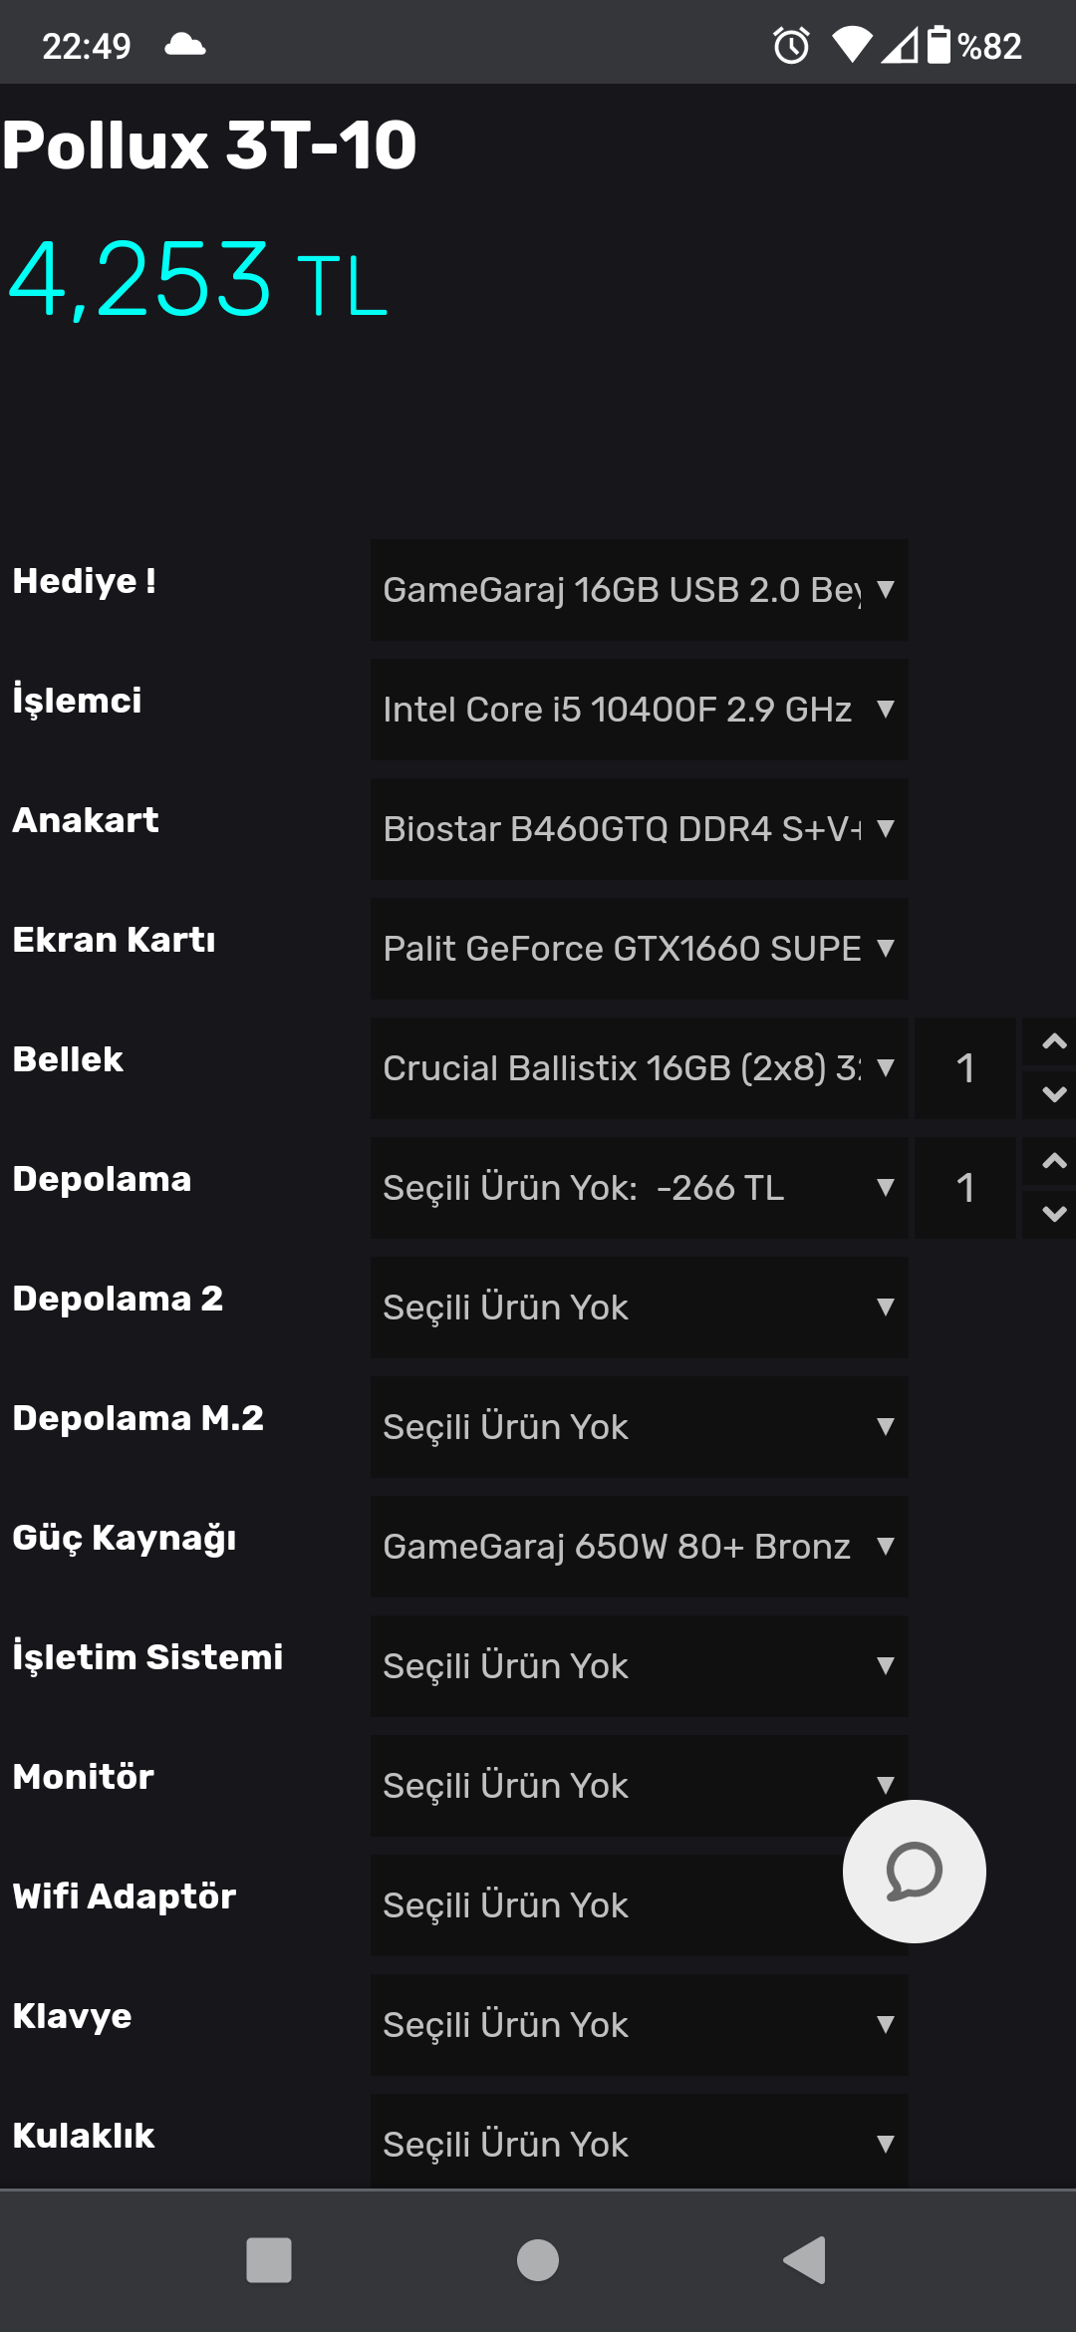Open the Hediye gift dropdown
The width and height of the screenshot is (1076, 2332).
(x=639, y=590)
